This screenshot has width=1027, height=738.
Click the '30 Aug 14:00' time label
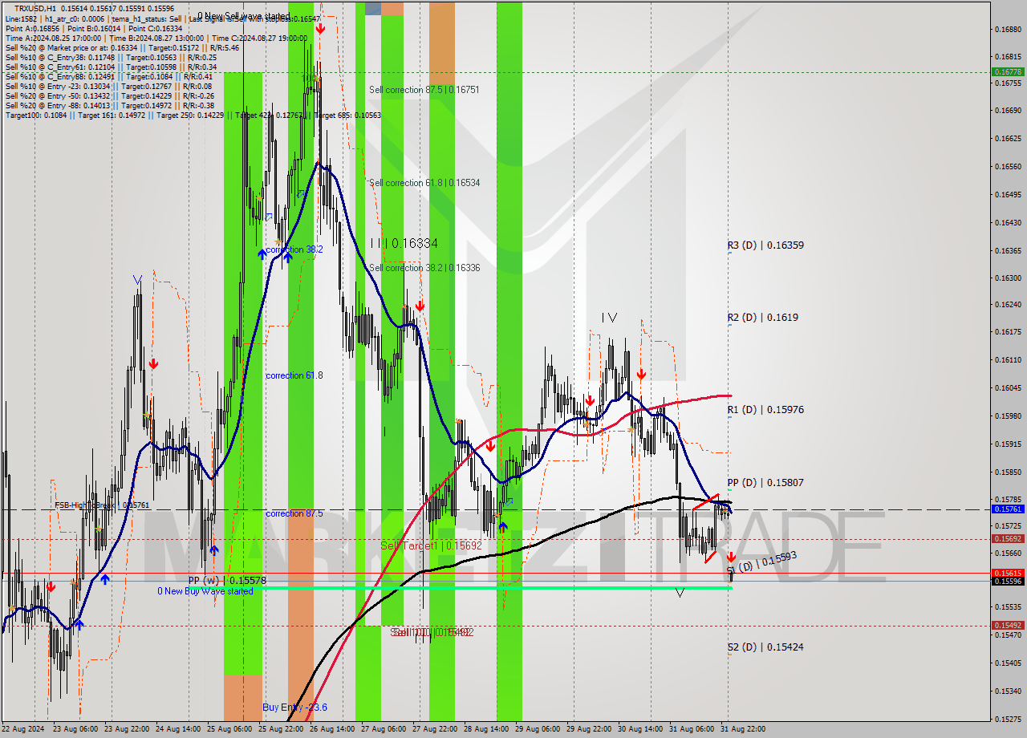pyautogui.click(x=640, y=729)
